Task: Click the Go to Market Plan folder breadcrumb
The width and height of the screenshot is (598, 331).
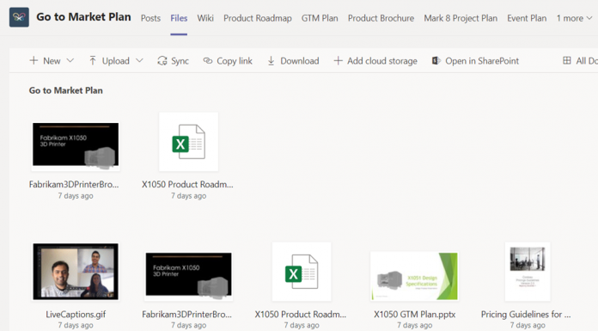Action: (65, 90)
